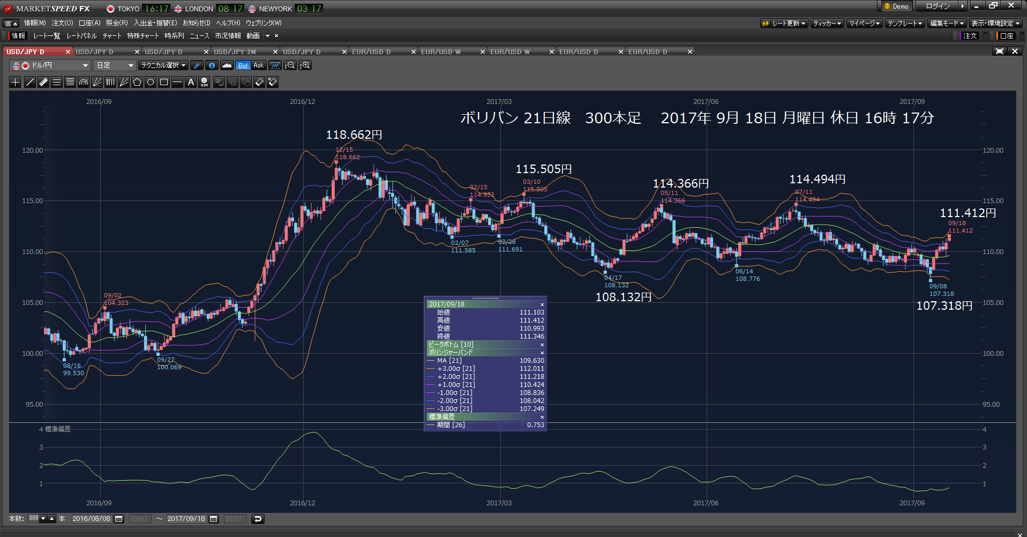
Task: Select the rectangle shape tool
Action: pos(164,82)
